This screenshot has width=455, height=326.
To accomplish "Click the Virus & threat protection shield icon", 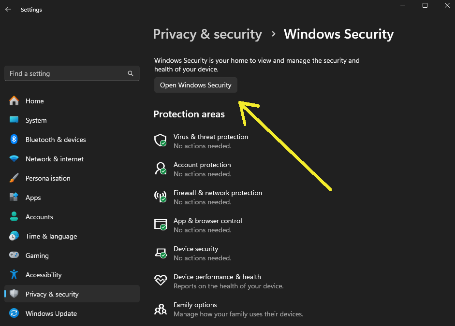I will click(x=160, y=141).
